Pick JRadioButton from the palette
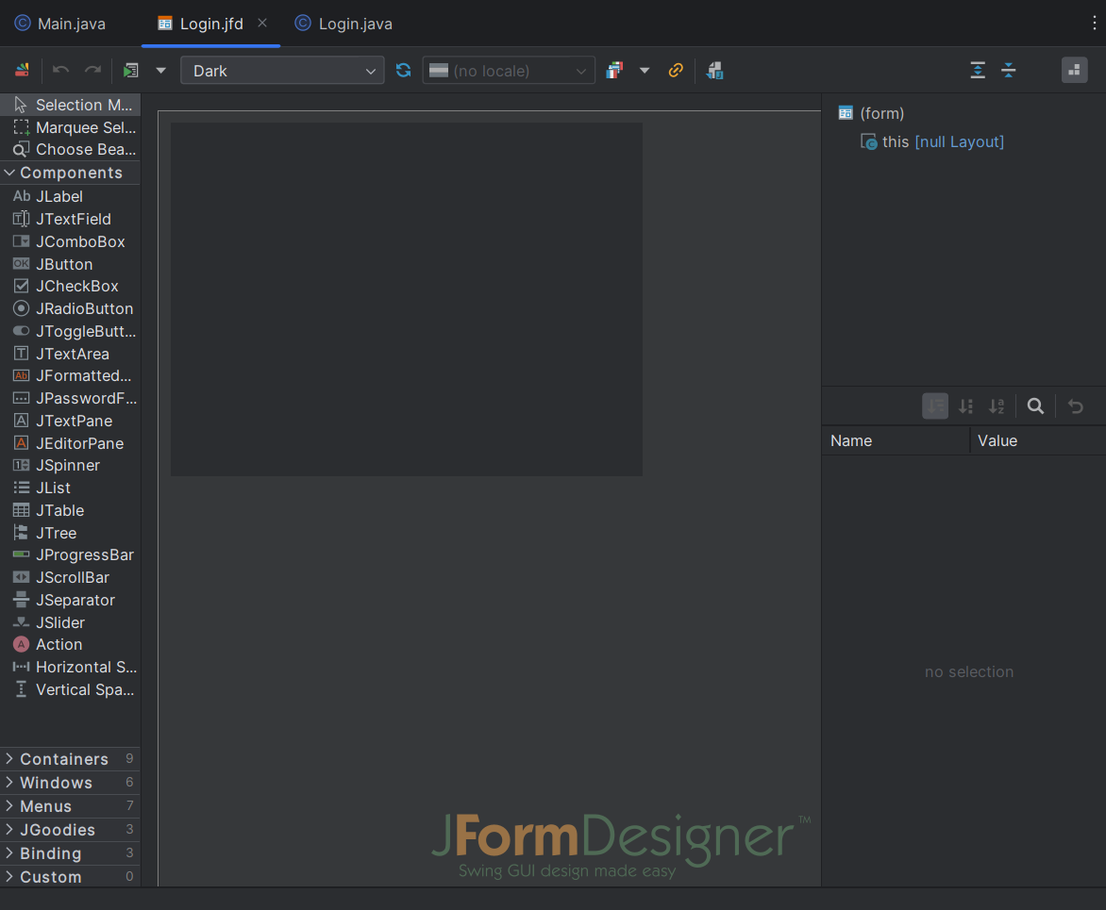 click(x=71, y=308)
